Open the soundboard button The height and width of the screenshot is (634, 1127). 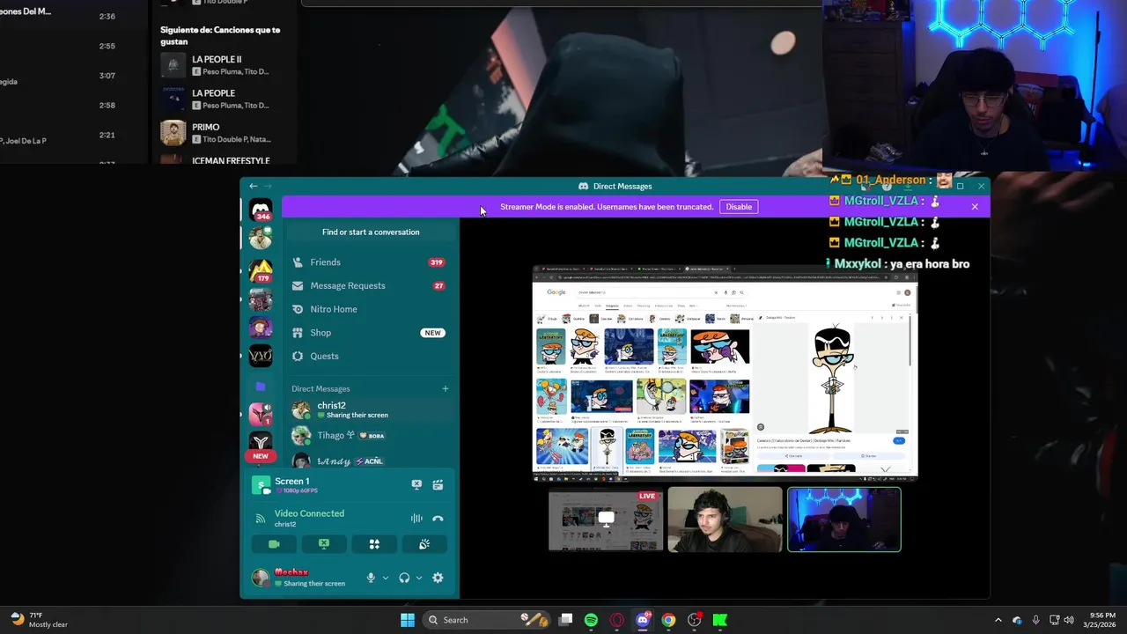424,544
